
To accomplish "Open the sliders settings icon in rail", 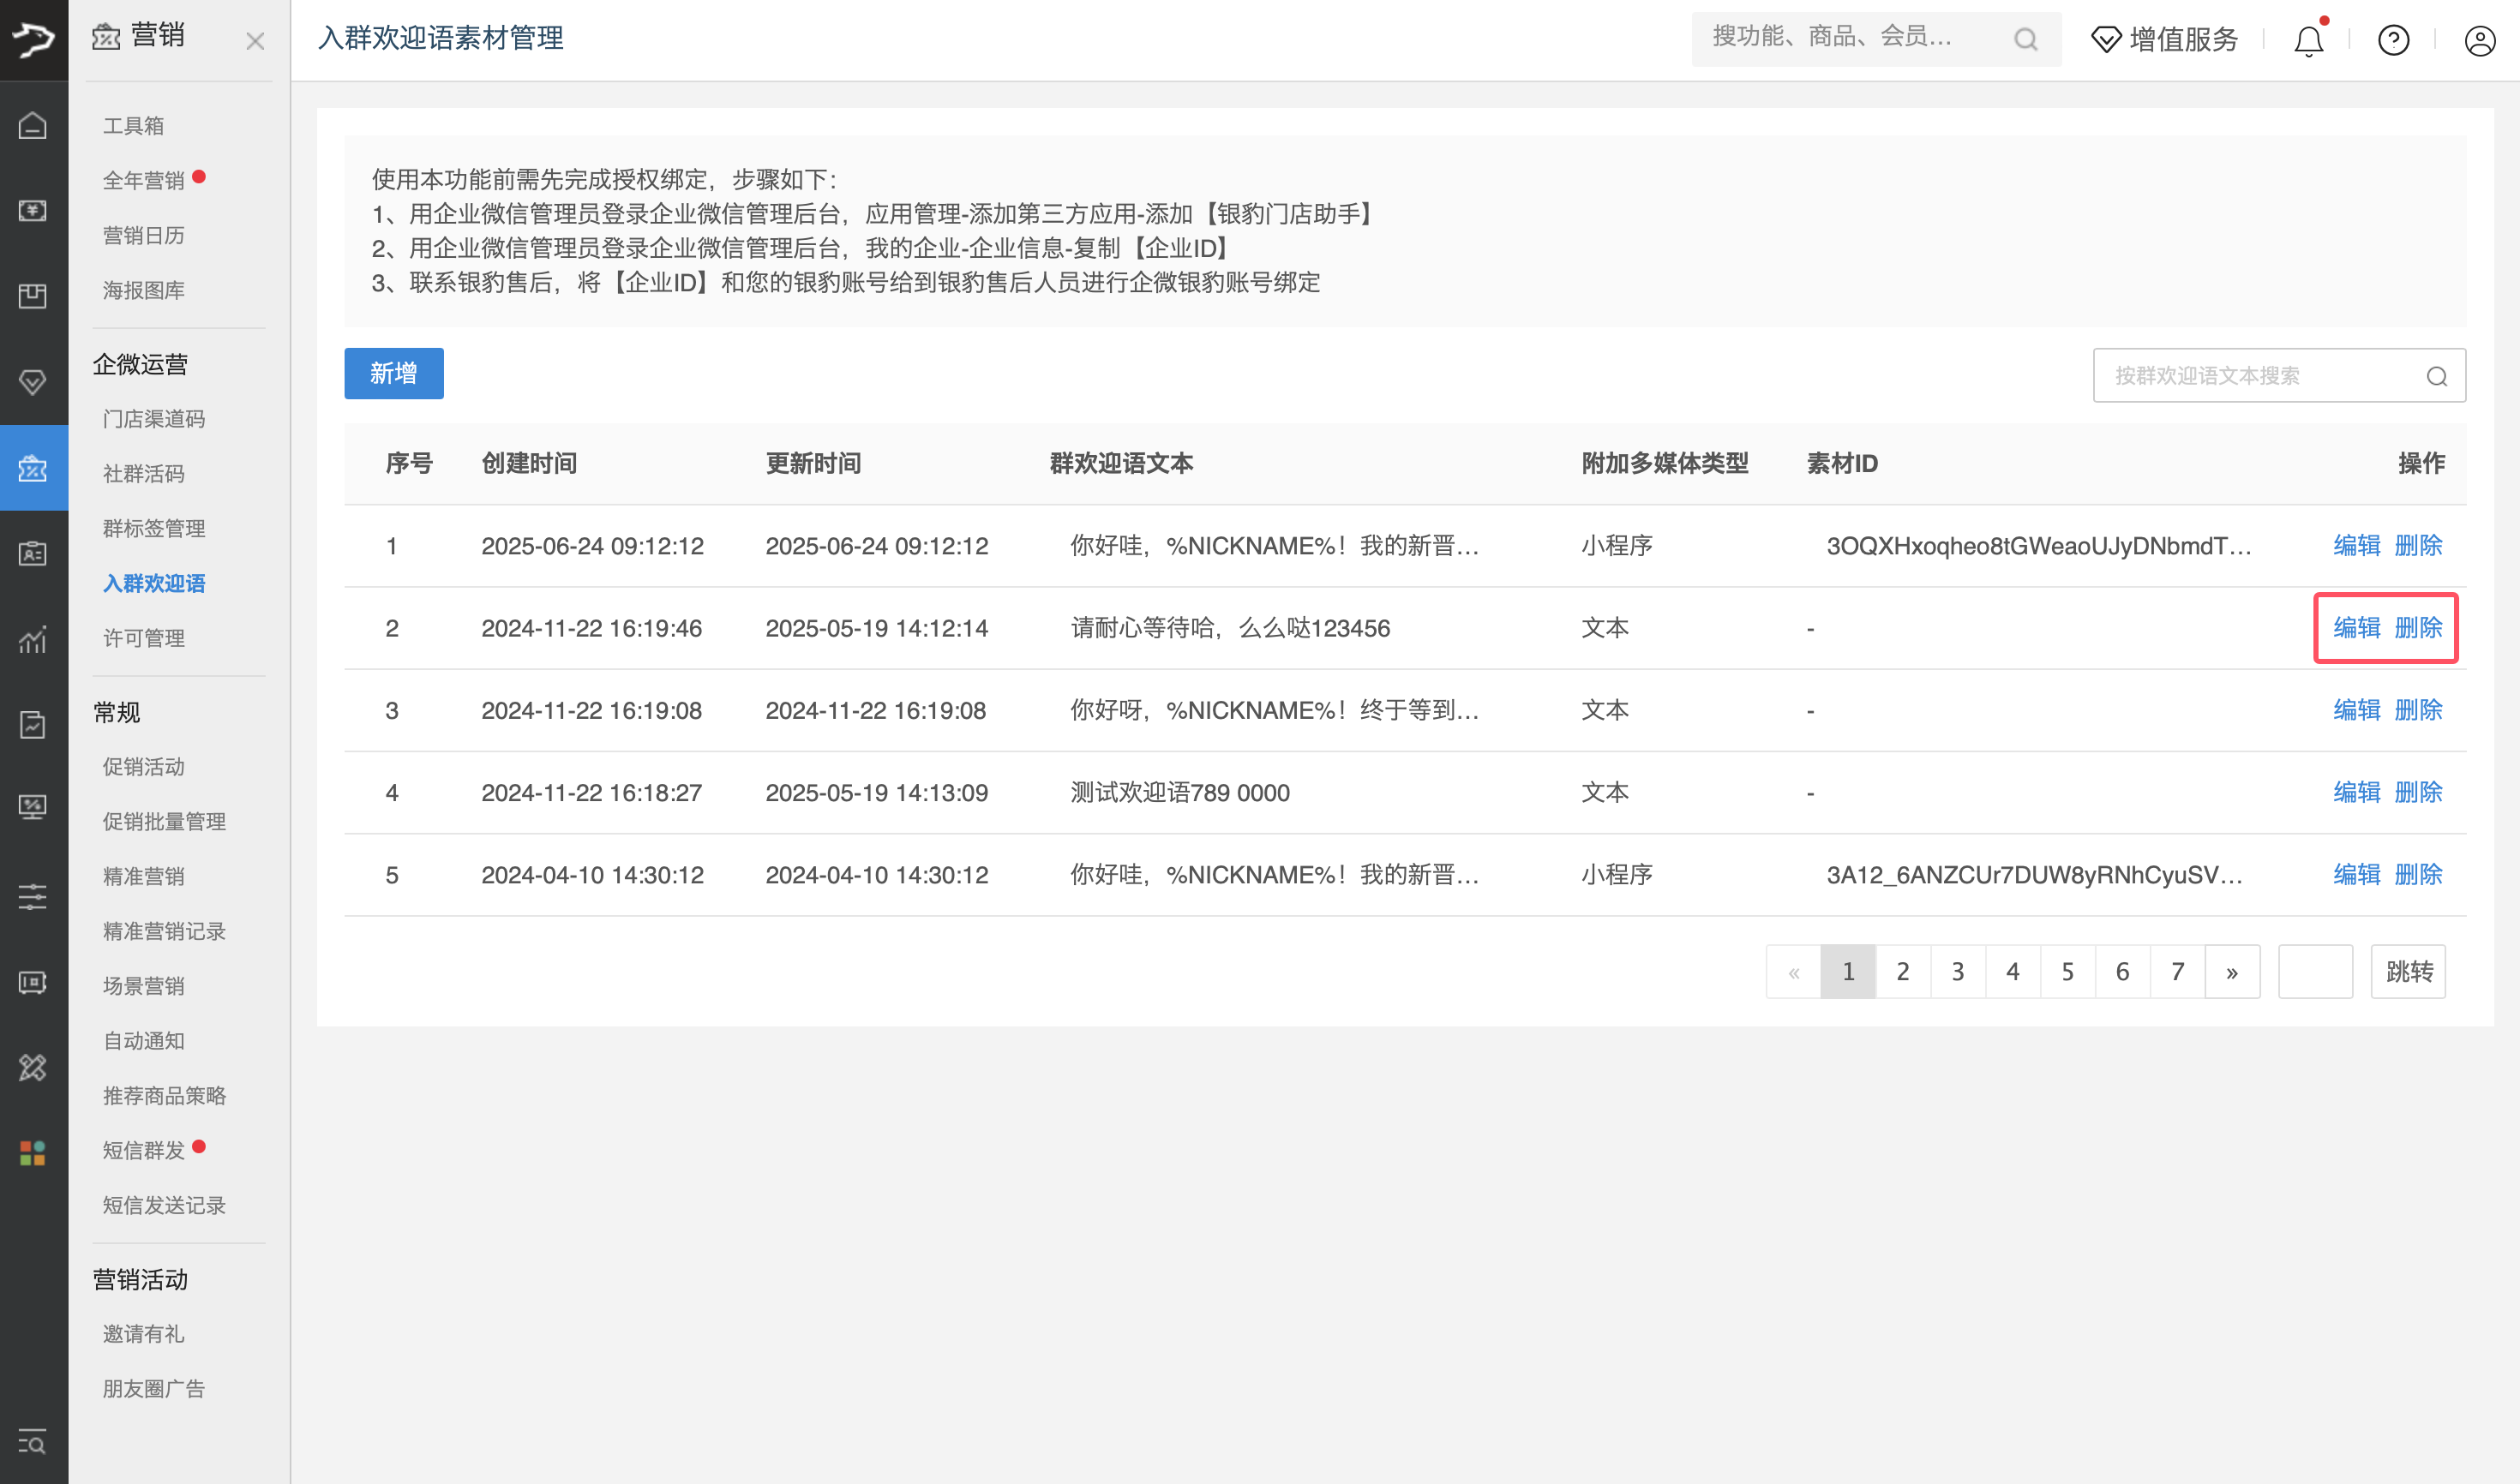I will 33,896.
